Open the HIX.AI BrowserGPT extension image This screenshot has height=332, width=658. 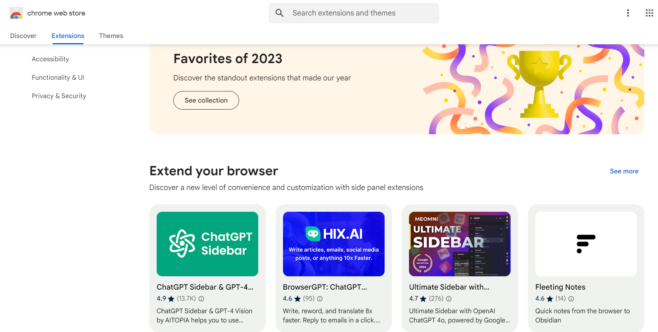334,244
